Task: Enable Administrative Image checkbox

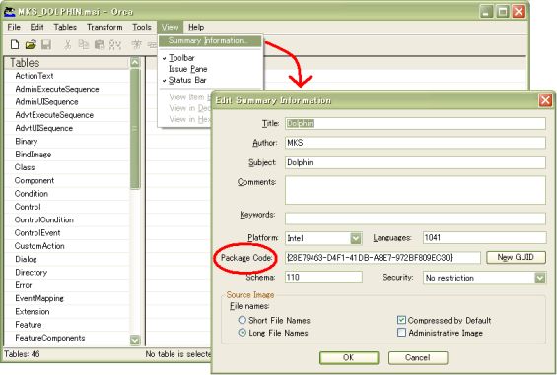Action: (x=401, y=333)
